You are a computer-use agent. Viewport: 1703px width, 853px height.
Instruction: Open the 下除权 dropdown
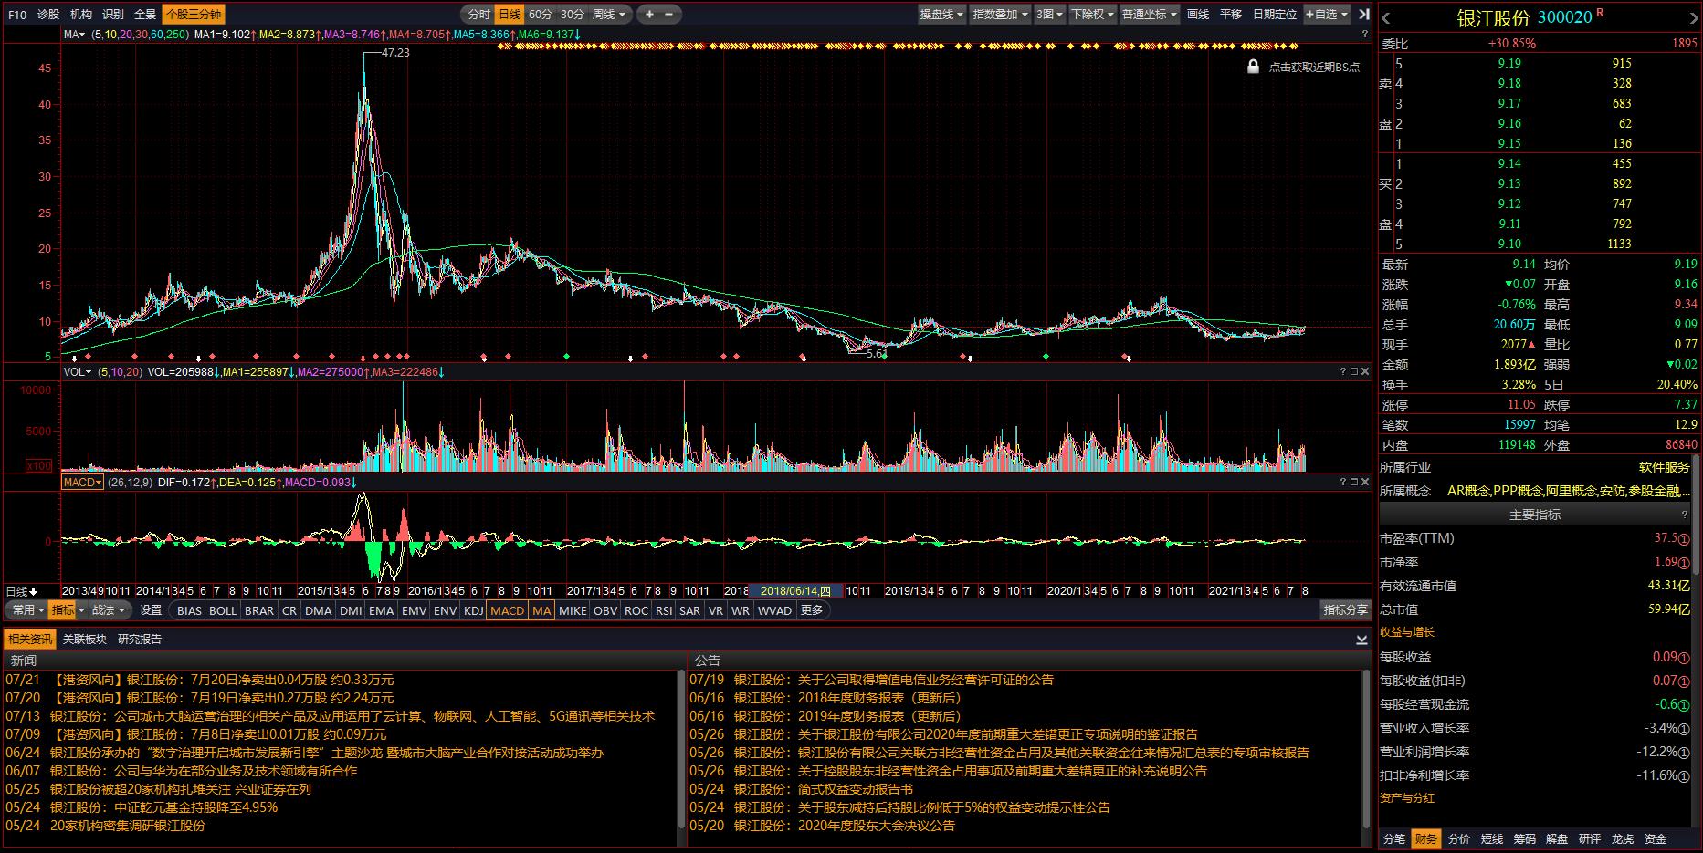(x=1092, y=14)
